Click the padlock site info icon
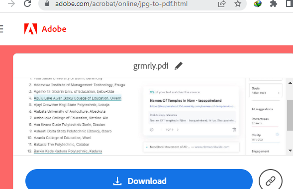Image resolution: width=293 pixels, height=189 pixels. tap(47, 3)
